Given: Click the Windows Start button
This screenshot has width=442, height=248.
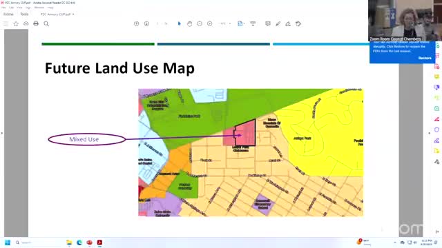Looking at the screenshot, I should click(8, 242).
